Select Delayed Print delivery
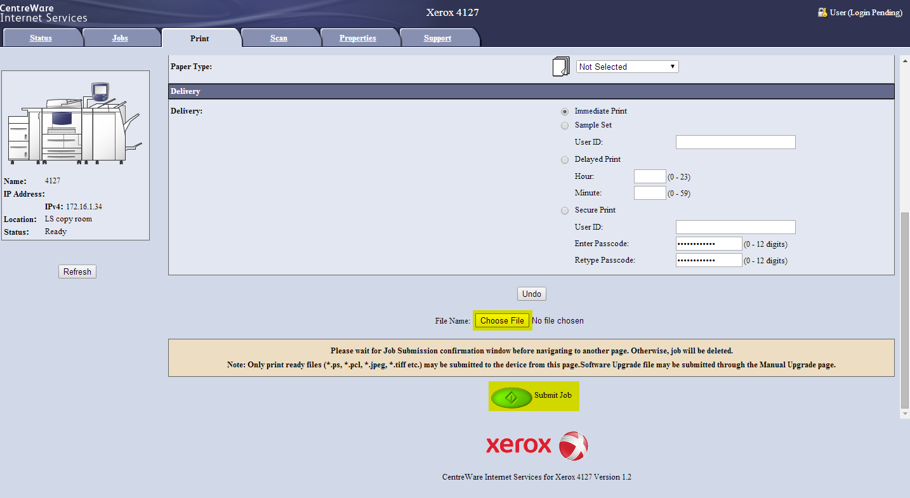This screenshot has width=910, height=498. [565, 159]
